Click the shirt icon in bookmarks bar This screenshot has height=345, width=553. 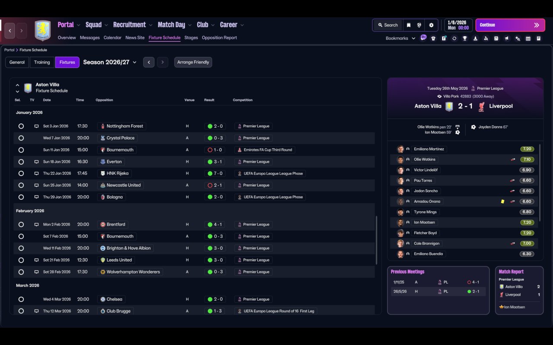point(433,38)
